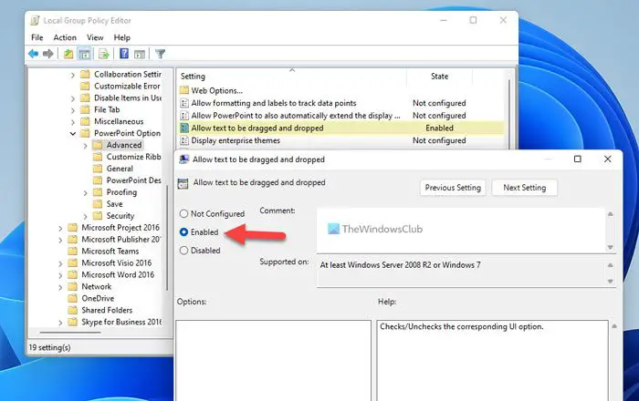Select Microsoft Word 2016 tree item

(118, 274)
